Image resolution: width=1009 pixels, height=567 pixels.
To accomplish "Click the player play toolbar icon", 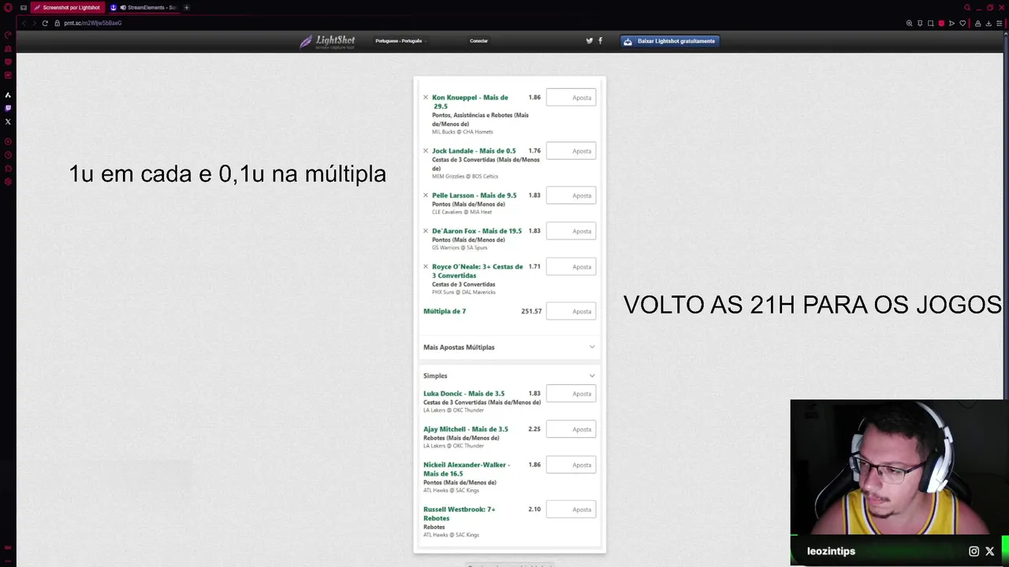I will [x=951, y=23].
